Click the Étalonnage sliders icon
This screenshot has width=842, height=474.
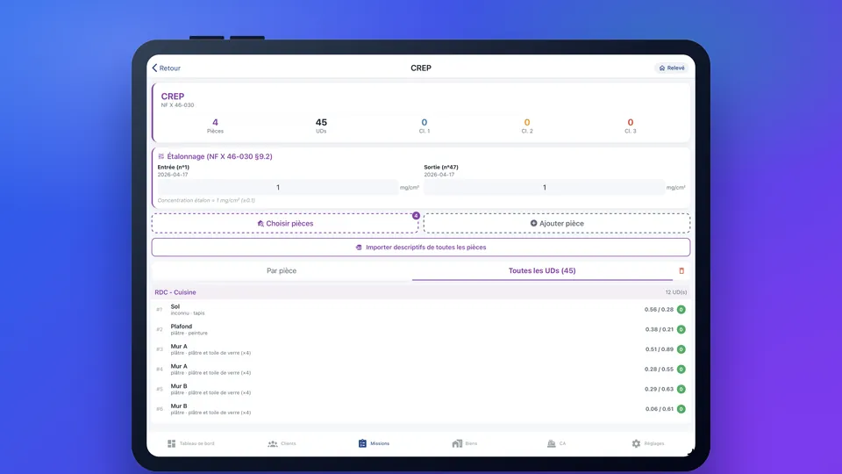[x=161, y=156]
